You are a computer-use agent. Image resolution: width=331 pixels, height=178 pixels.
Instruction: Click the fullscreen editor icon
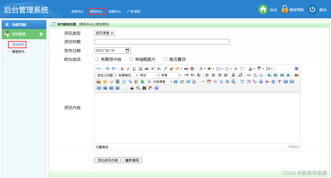pos(296,68)
